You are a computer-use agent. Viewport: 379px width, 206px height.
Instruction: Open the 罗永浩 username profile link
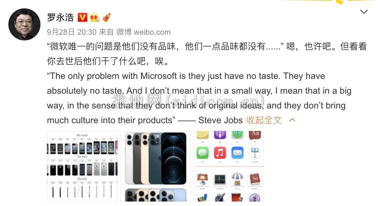60,17
